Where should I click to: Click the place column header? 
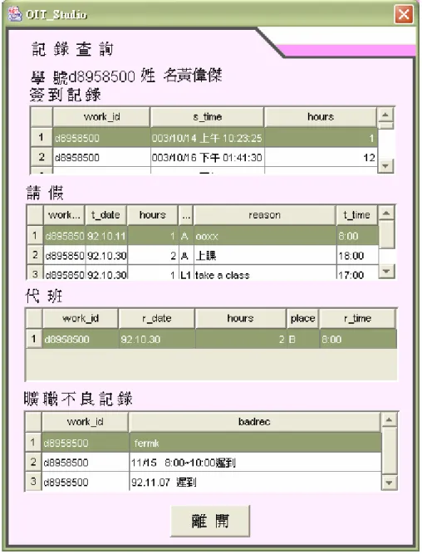pos(302,318)
